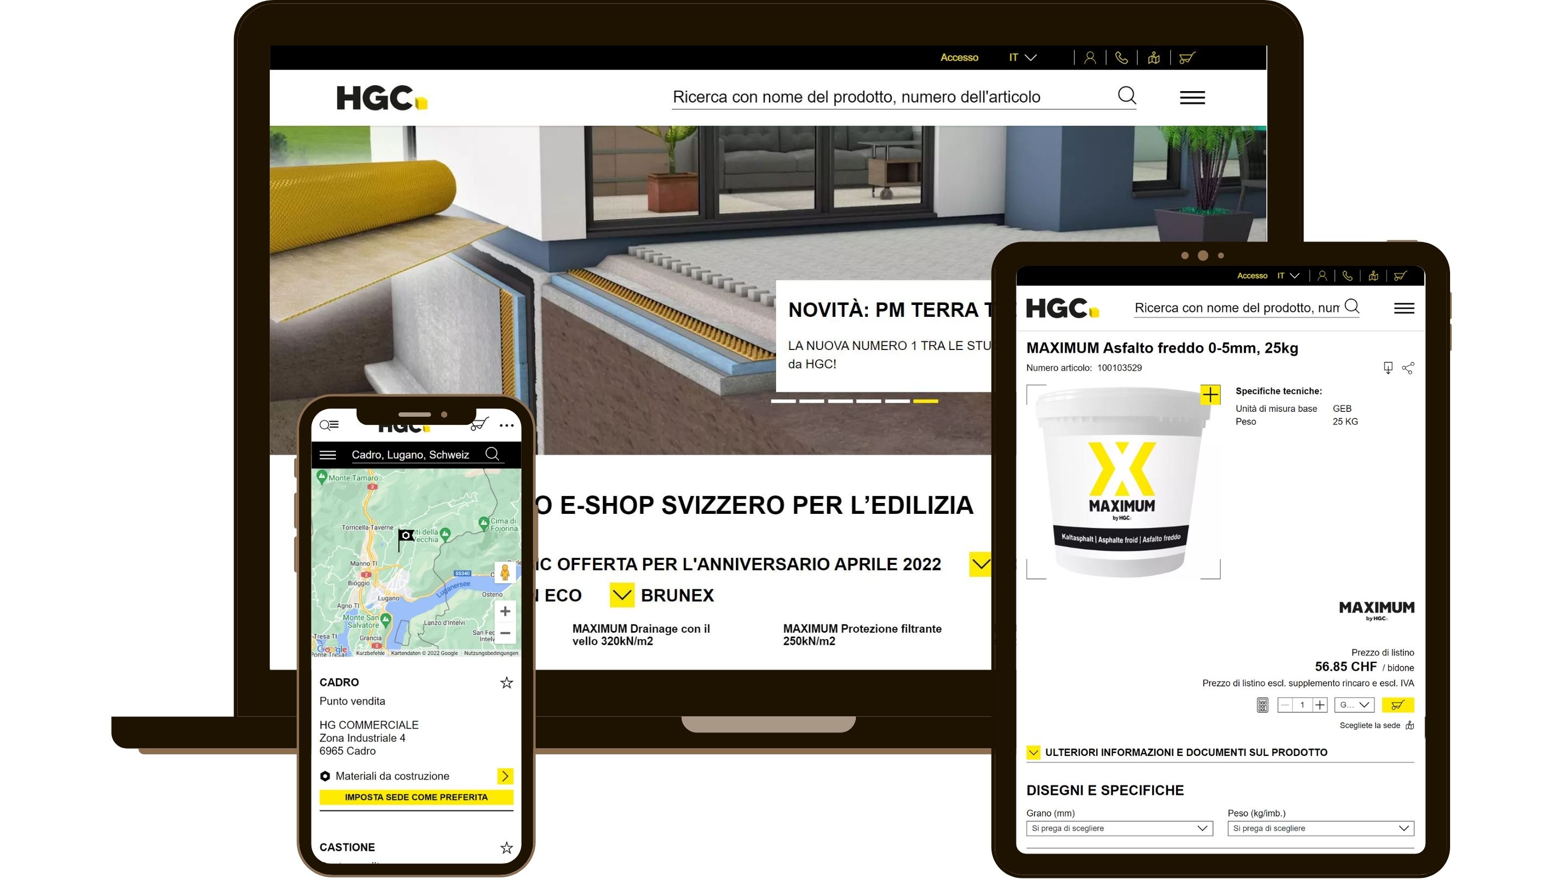The width and height of the screenshot is (1563, 879).
Task: Open the cart icon on the phone screen
Action: [480, 425]
